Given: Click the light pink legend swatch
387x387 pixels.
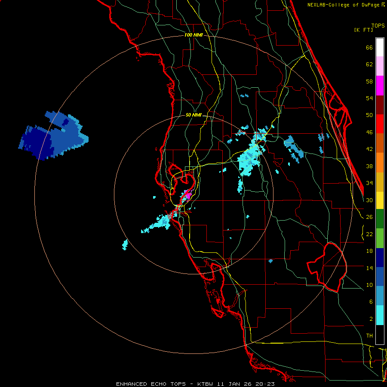Looking at the screenshot, I should 380,66.
